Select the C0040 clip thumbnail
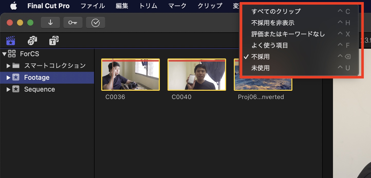Screen dimensions: 371x178 click(197, 75)
